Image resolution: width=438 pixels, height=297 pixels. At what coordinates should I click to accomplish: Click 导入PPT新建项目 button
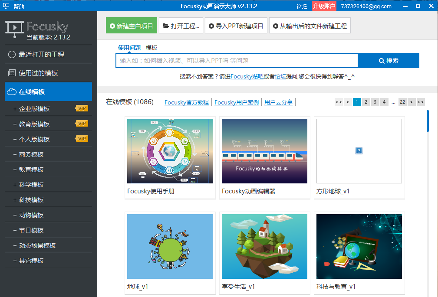click(236, 26)
